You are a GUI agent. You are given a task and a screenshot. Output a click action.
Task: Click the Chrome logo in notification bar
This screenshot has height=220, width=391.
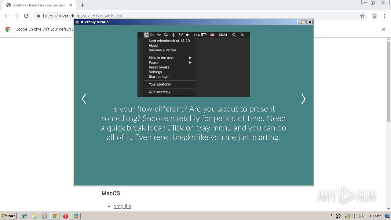(8, 29)
